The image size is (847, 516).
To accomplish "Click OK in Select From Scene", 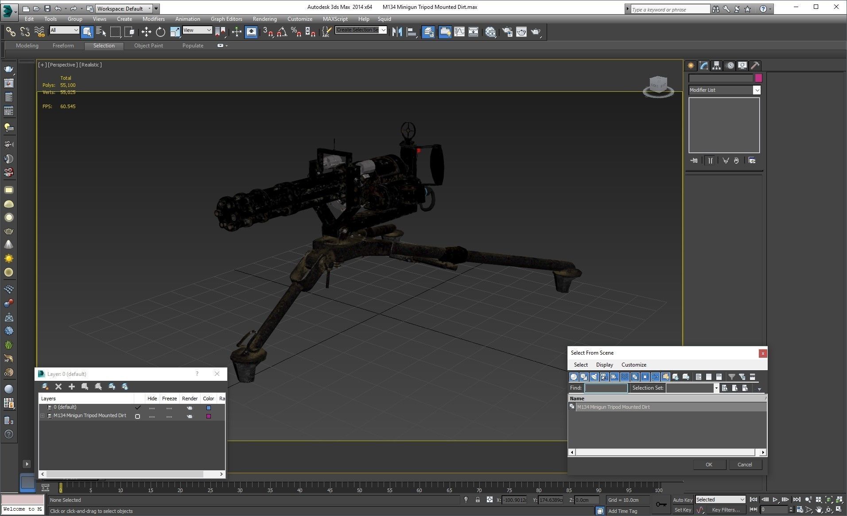I will point(709,465).
